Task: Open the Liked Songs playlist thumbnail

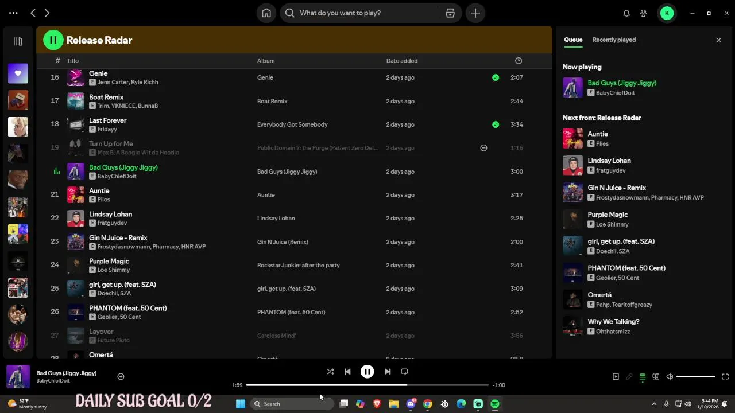Action: point(18,73)
